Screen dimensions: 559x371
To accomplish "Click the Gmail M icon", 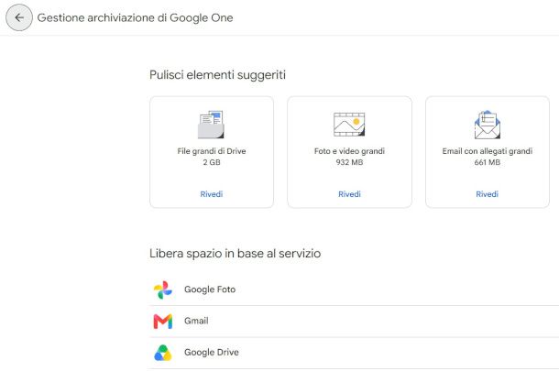I will pos(163,322).
